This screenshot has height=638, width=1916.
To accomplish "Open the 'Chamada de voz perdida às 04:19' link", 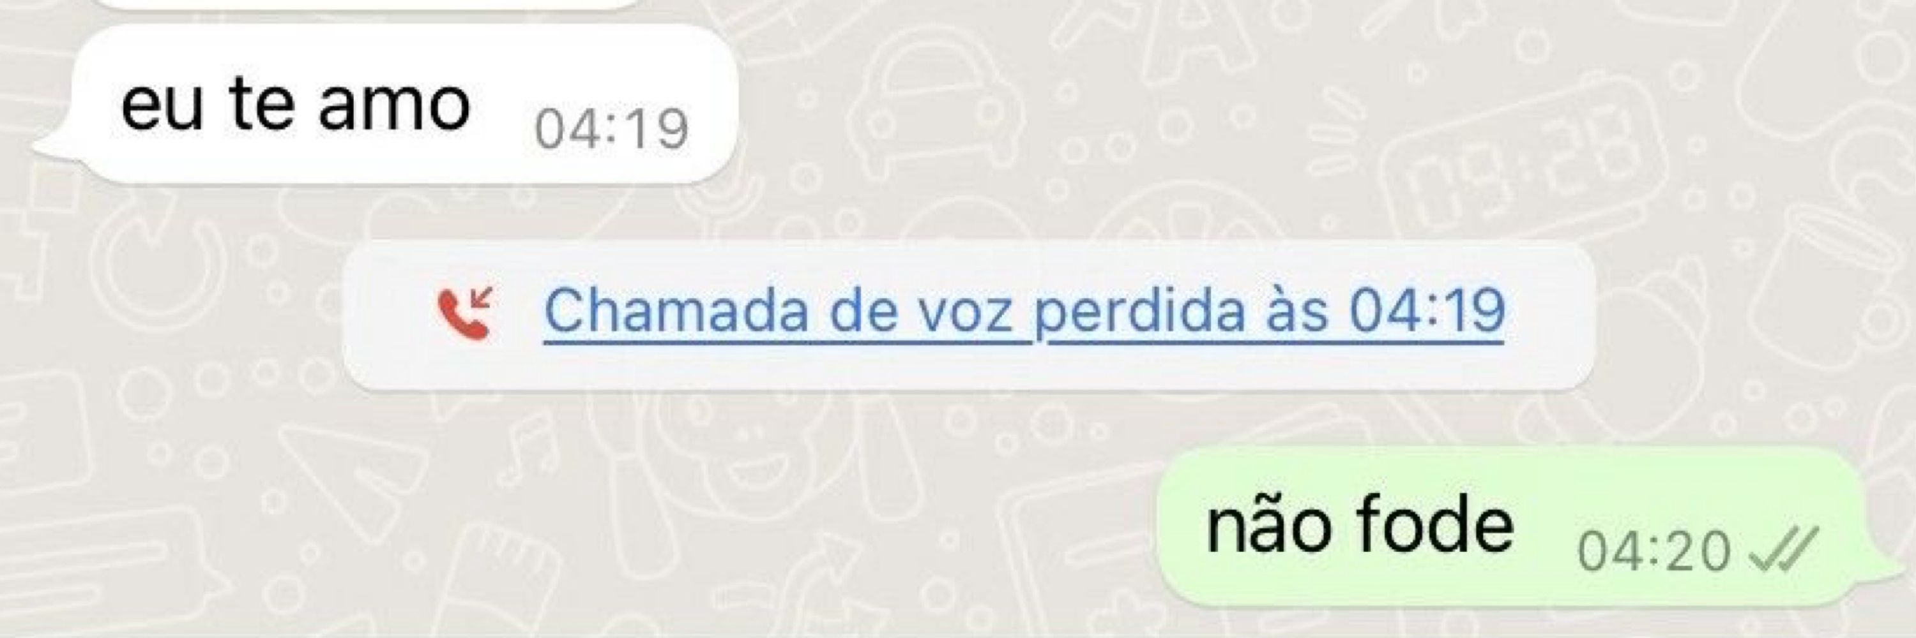I will click(x=1024, y=313).
